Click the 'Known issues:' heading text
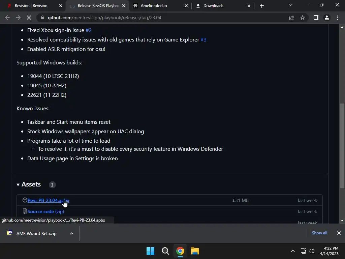This screenshot has height=259, width=345. click(33, 108)
